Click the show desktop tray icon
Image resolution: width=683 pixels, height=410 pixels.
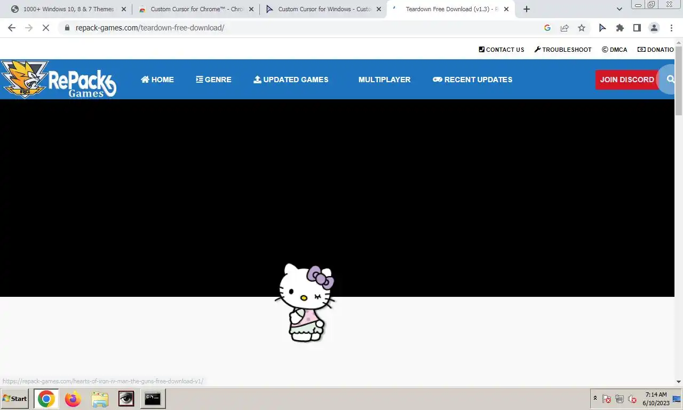677,398
